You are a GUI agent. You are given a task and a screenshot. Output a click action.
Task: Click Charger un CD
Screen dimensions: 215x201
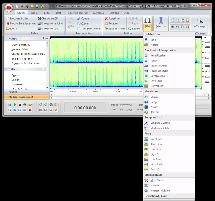(48, 19)
